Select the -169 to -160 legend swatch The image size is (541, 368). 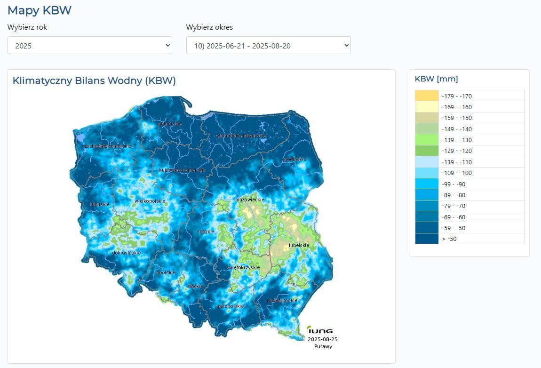[x=427, y=107]
